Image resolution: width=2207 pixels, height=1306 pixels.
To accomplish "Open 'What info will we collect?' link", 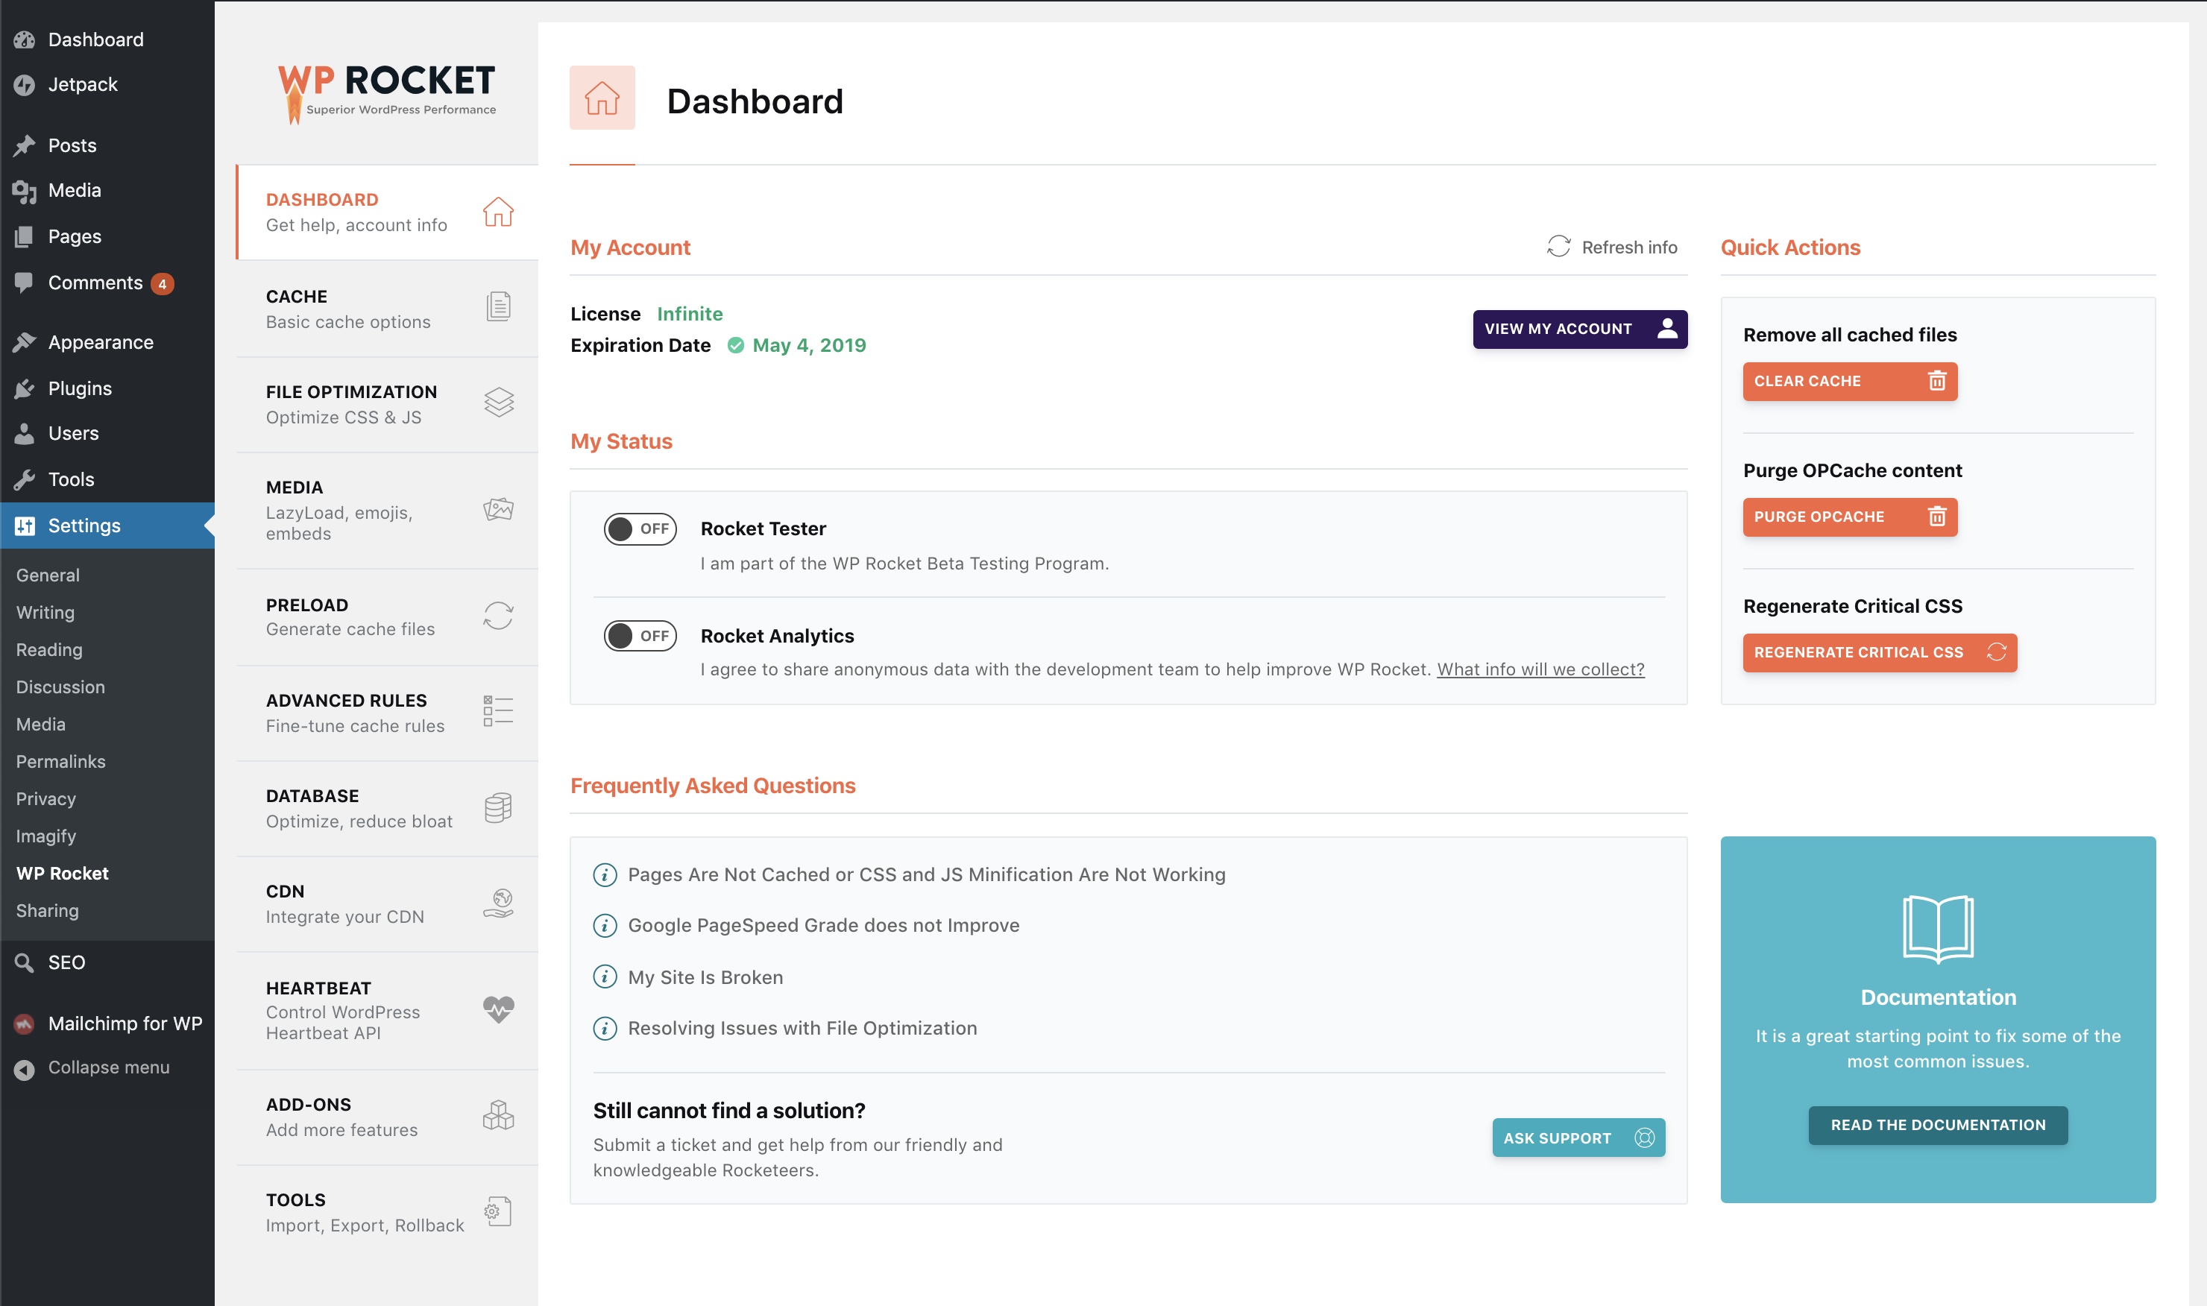I will (1540, 669).
